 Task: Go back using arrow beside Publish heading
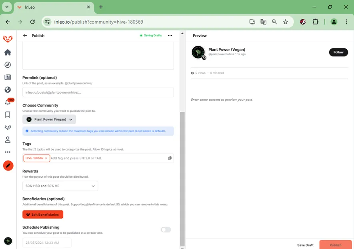(25, 36)
